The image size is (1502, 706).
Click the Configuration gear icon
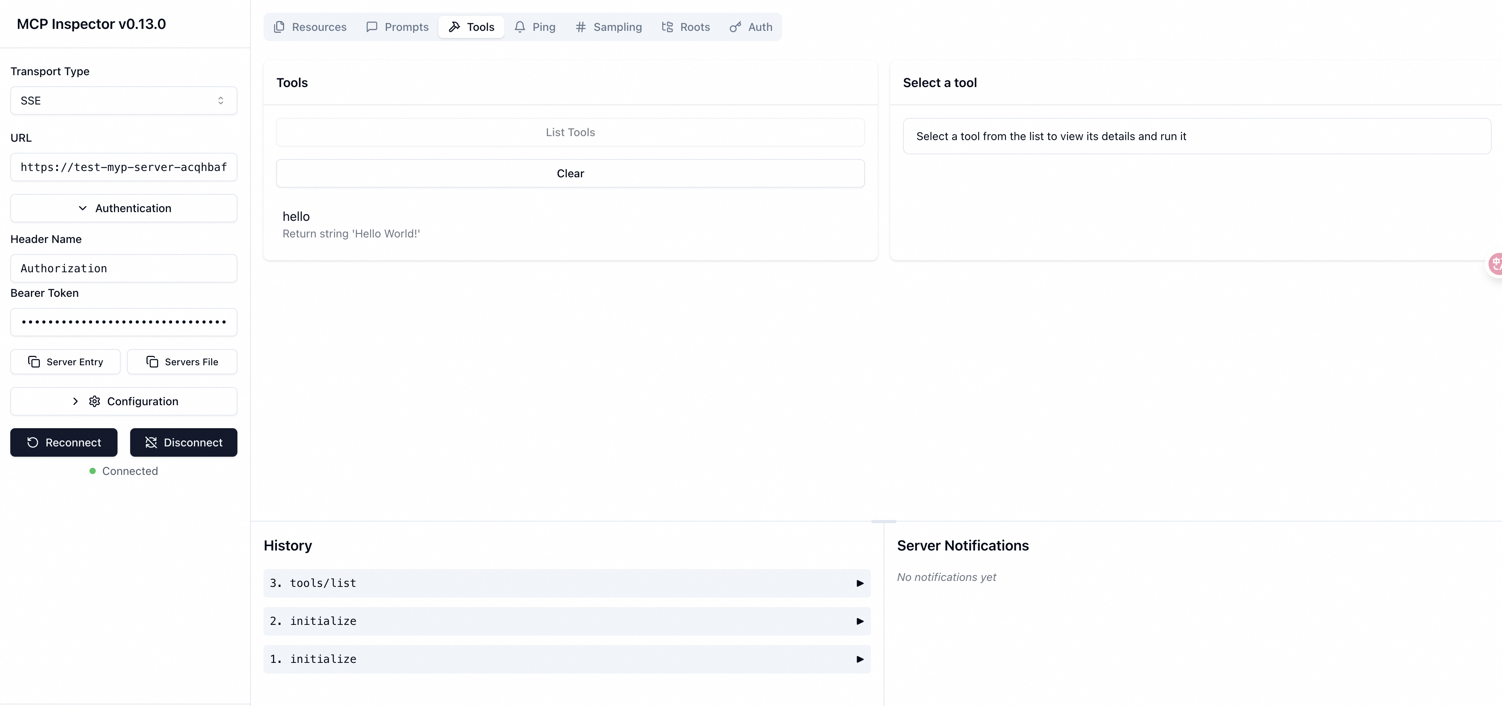[95, 402]
